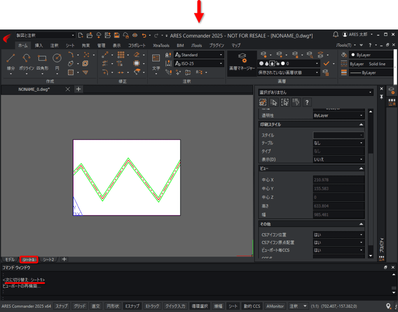The image size is (398, 312).
Task: Select the 線分 line tool
Action: [x=10, y=62]
